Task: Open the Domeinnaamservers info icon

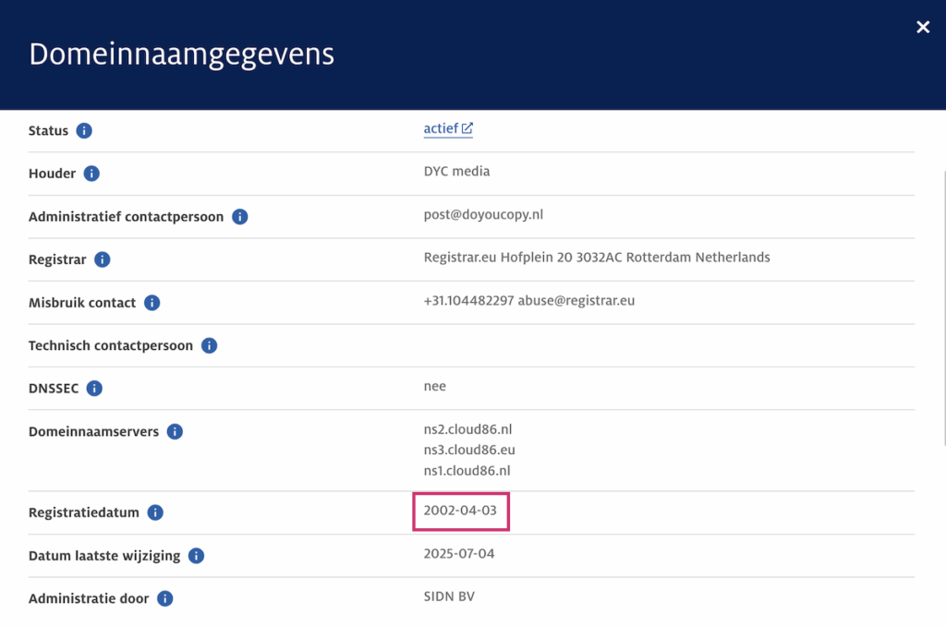Action: coord(175,432)
